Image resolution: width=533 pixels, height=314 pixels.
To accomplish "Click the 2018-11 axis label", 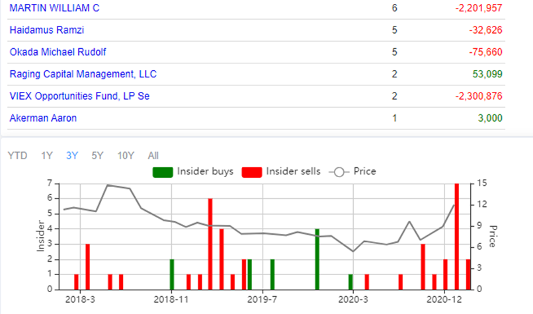I will click(171, 299).
